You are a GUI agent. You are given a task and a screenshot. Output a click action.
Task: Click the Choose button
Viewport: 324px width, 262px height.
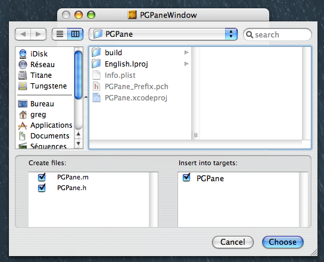(283, 242)
